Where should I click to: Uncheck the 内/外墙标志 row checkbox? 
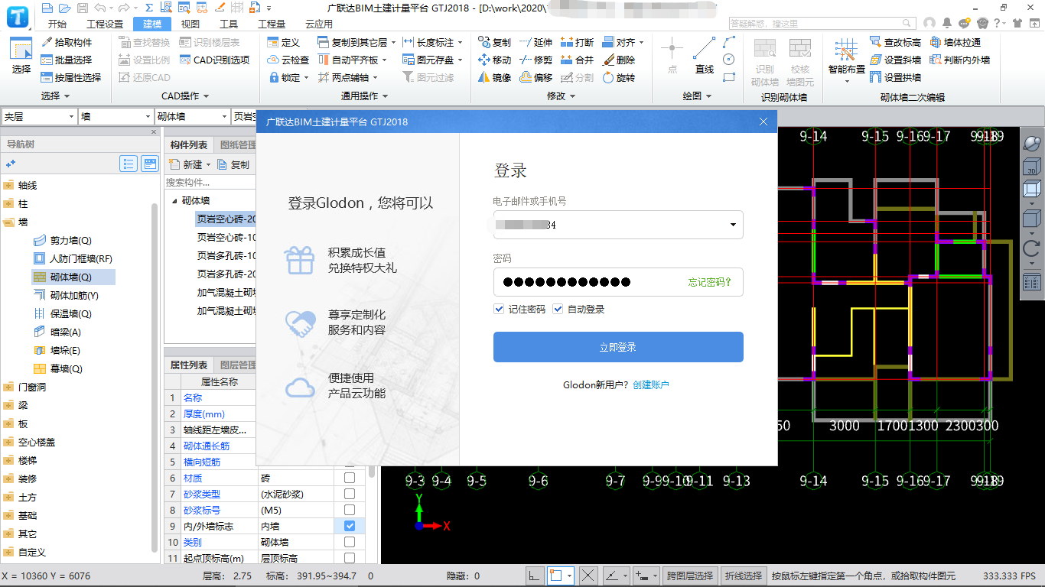pos(350,526)
